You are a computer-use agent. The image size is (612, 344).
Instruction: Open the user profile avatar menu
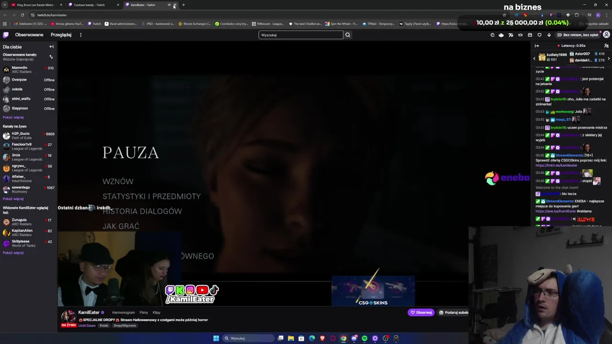click(606, 35)
